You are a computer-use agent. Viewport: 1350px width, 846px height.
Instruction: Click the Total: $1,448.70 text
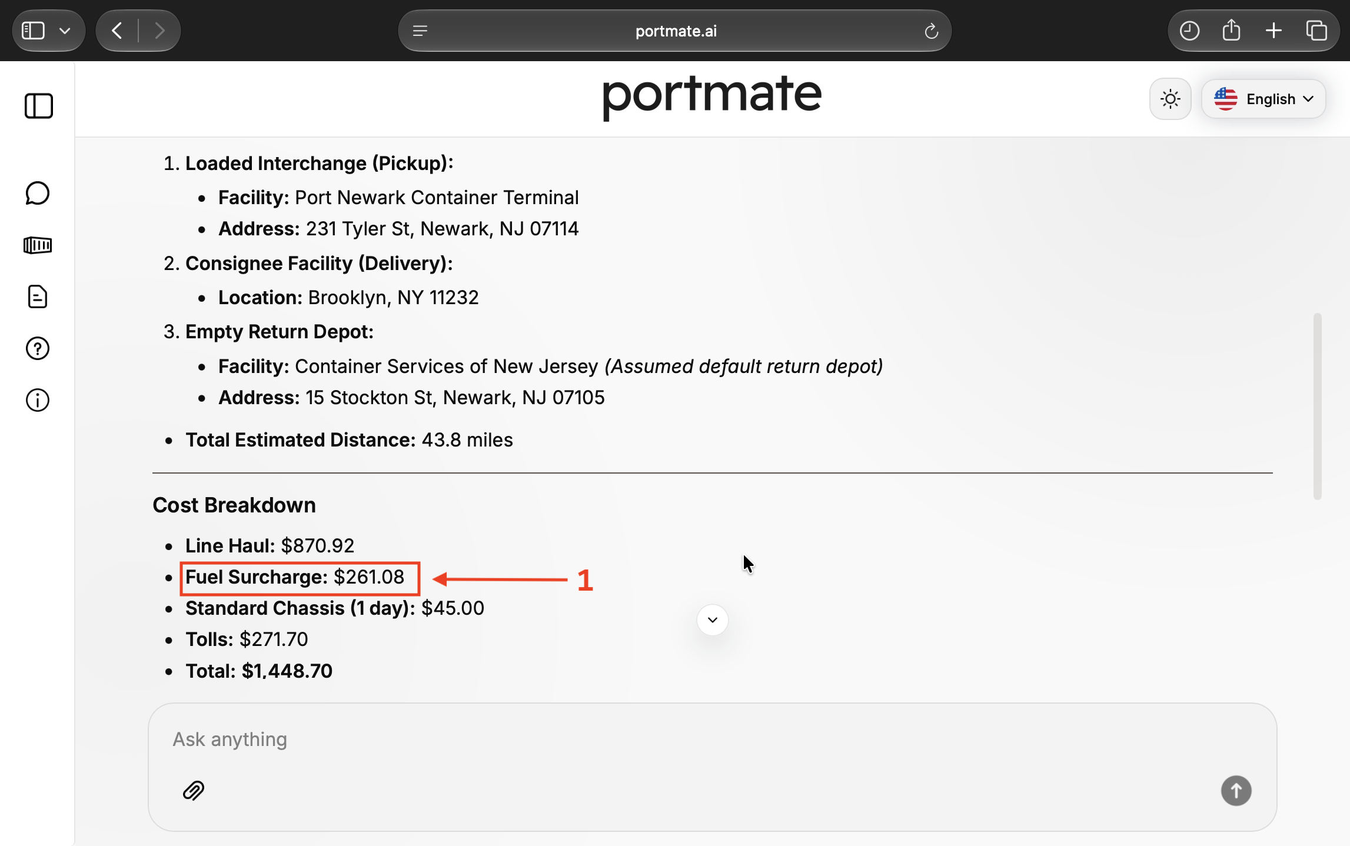(259, 671)
